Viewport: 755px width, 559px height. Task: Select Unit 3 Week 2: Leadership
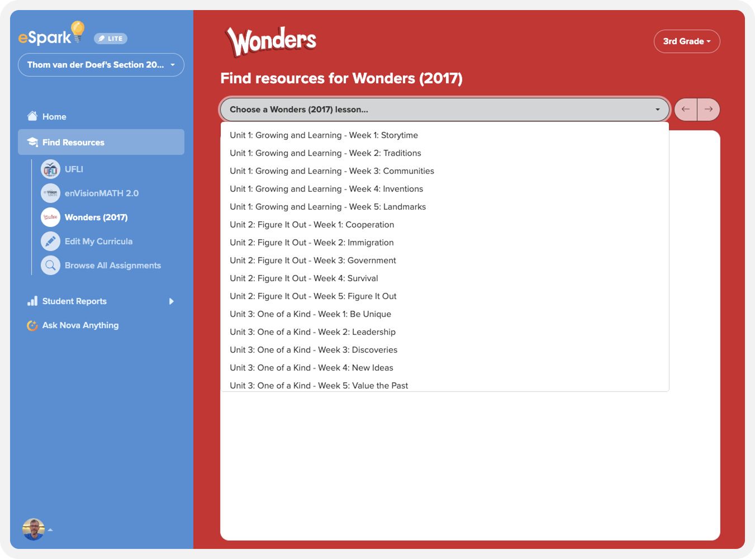click(445, 332)
